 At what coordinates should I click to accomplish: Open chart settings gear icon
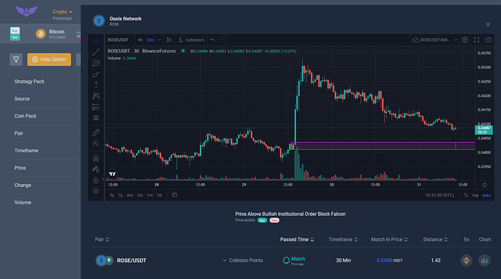click(465, 40)
